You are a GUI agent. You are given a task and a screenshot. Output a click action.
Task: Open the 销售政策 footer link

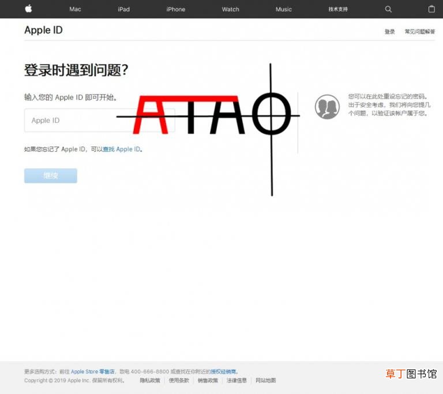pos(208,380)
